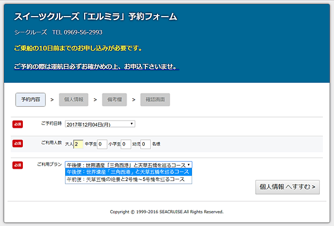Click the 個人情報へすすむ button

click(287, 187)
